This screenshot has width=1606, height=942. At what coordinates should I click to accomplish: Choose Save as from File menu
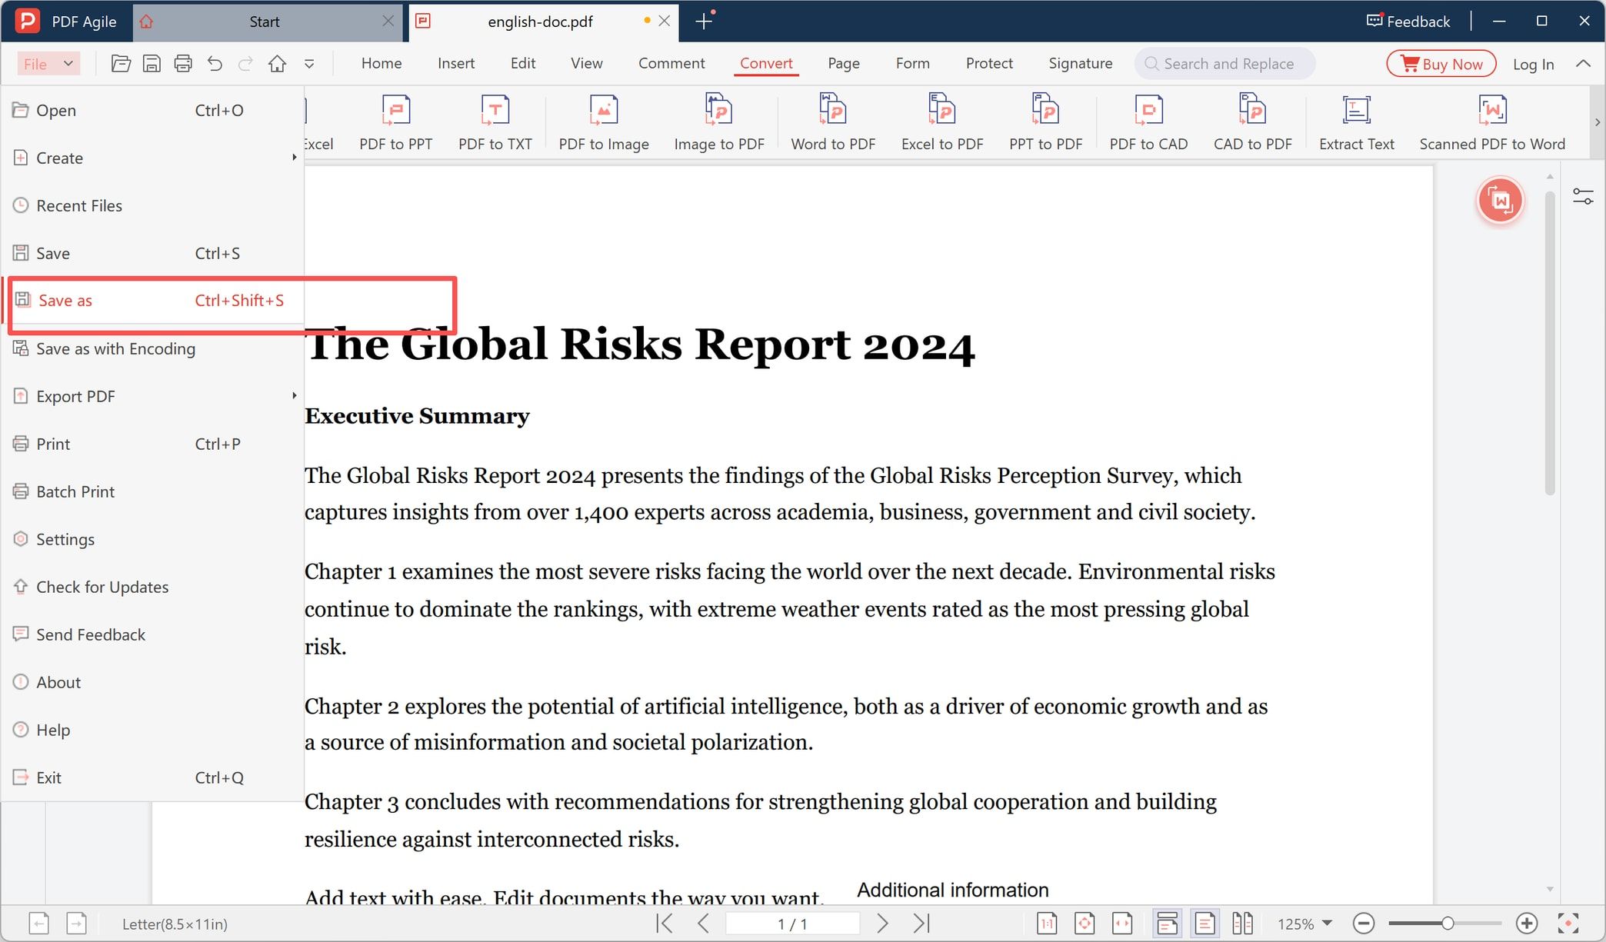click(154, 301)
